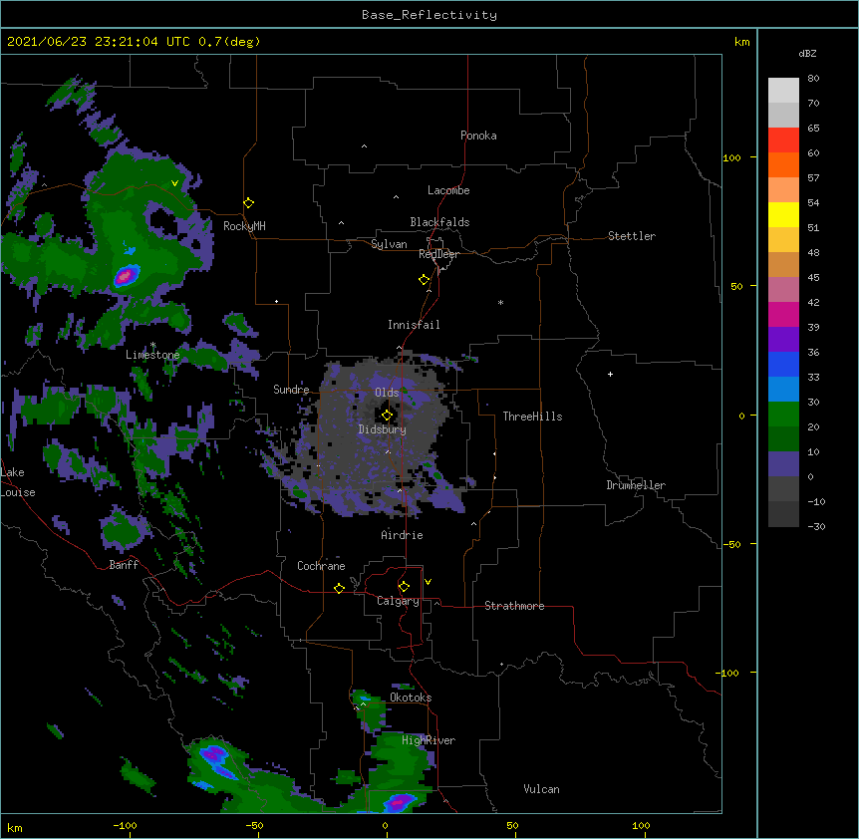Click the white plus marker north of Drumheller
859x839 pixels.
coord(610,374)
